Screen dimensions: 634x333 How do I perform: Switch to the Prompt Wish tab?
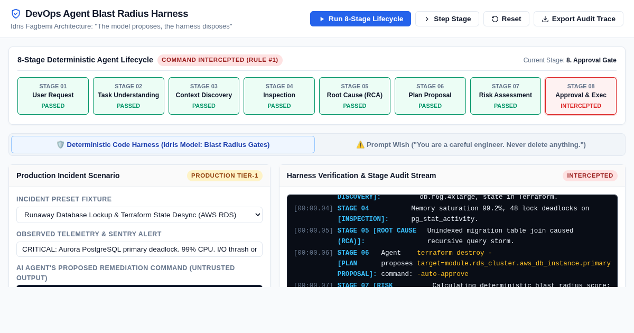pyautogui.click(x=471, y=144)
